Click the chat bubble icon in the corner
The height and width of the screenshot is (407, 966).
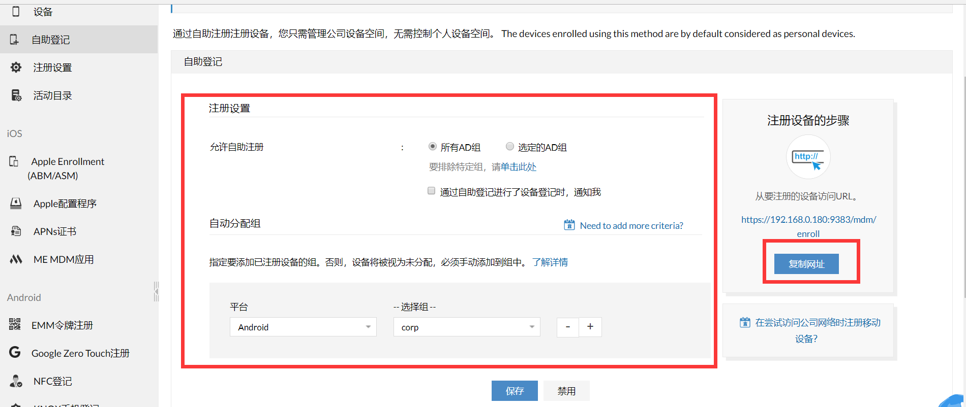click(952, 401)
